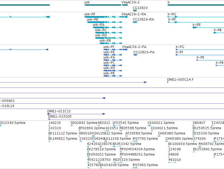
Task: Select EST RP004488261.5prime
Action: [121, 157]
